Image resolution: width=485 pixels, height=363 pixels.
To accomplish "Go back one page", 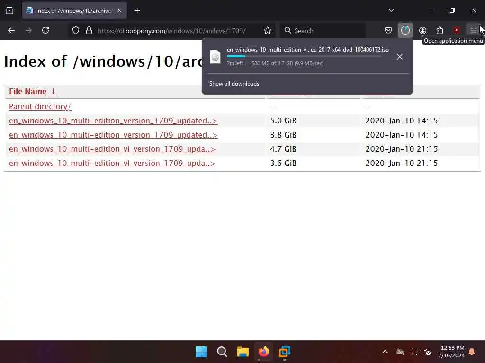I will click(x=11, y=30).
